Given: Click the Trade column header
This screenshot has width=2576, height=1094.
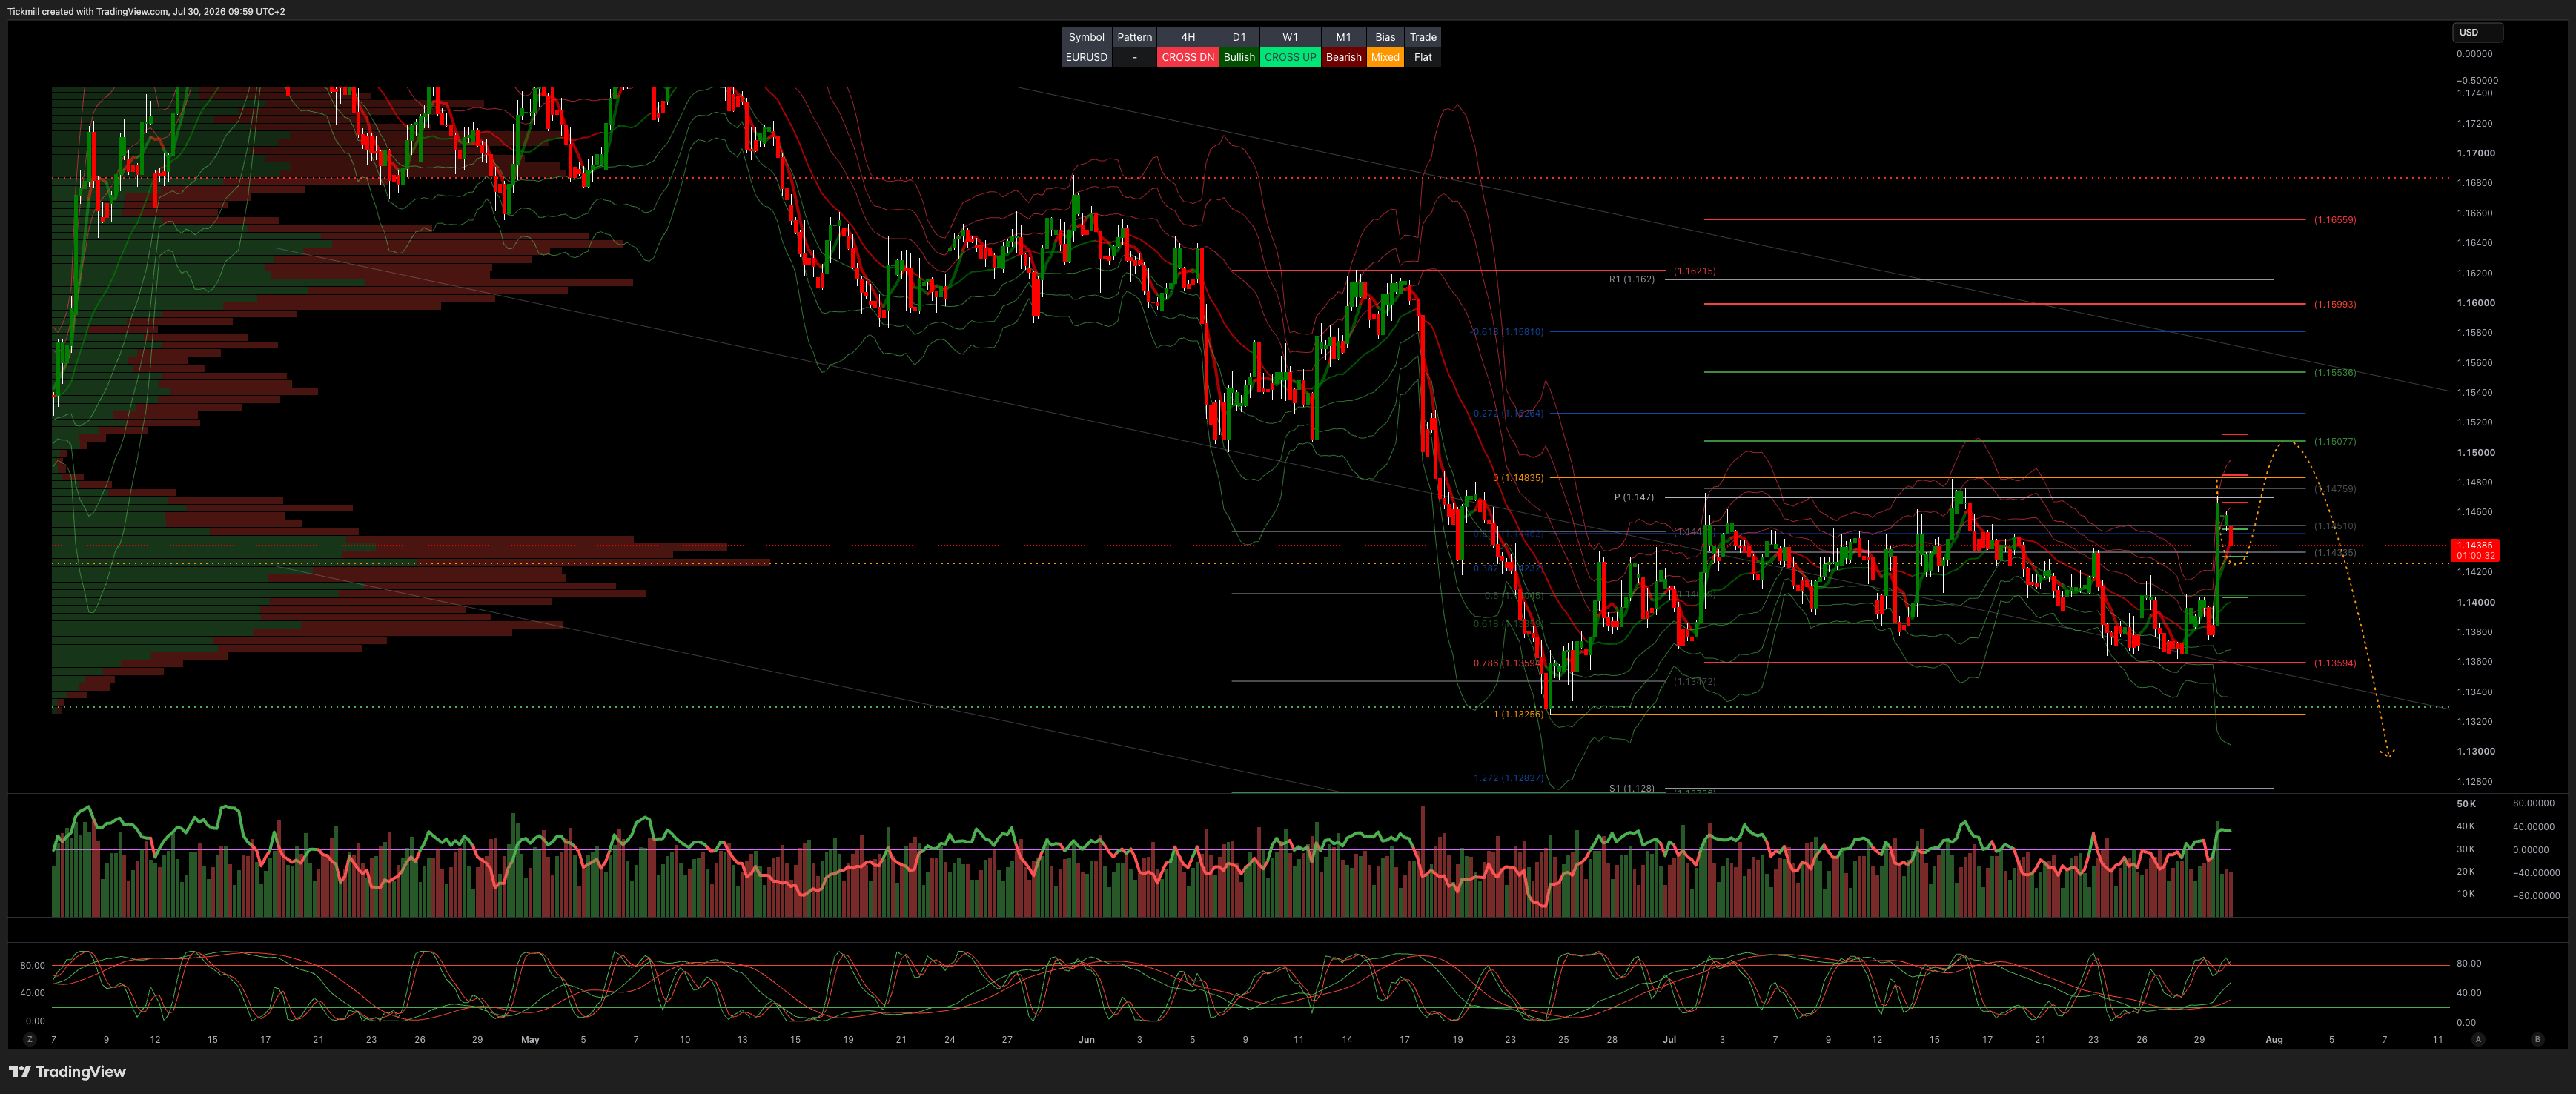Looking at the screenshot, I should coord(1423,37).
